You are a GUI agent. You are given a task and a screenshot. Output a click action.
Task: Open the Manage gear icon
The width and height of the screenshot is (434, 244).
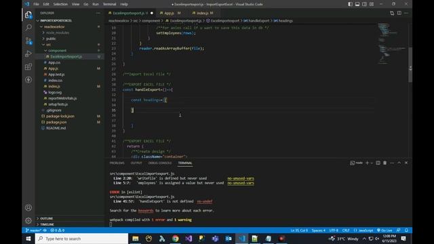click(x=28, y=220)
